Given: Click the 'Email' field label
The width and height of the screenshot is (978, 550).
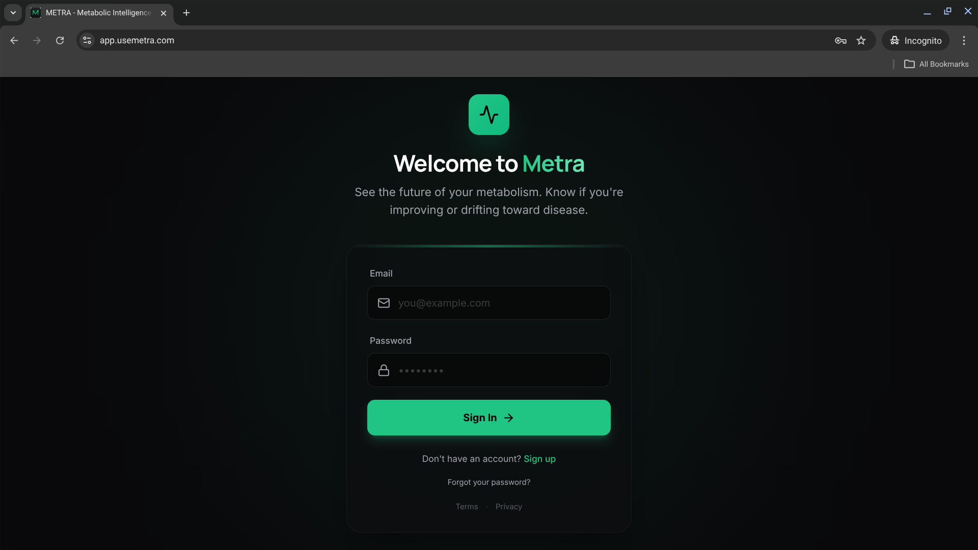Looking at the screenshot, I should click(381, 273).
